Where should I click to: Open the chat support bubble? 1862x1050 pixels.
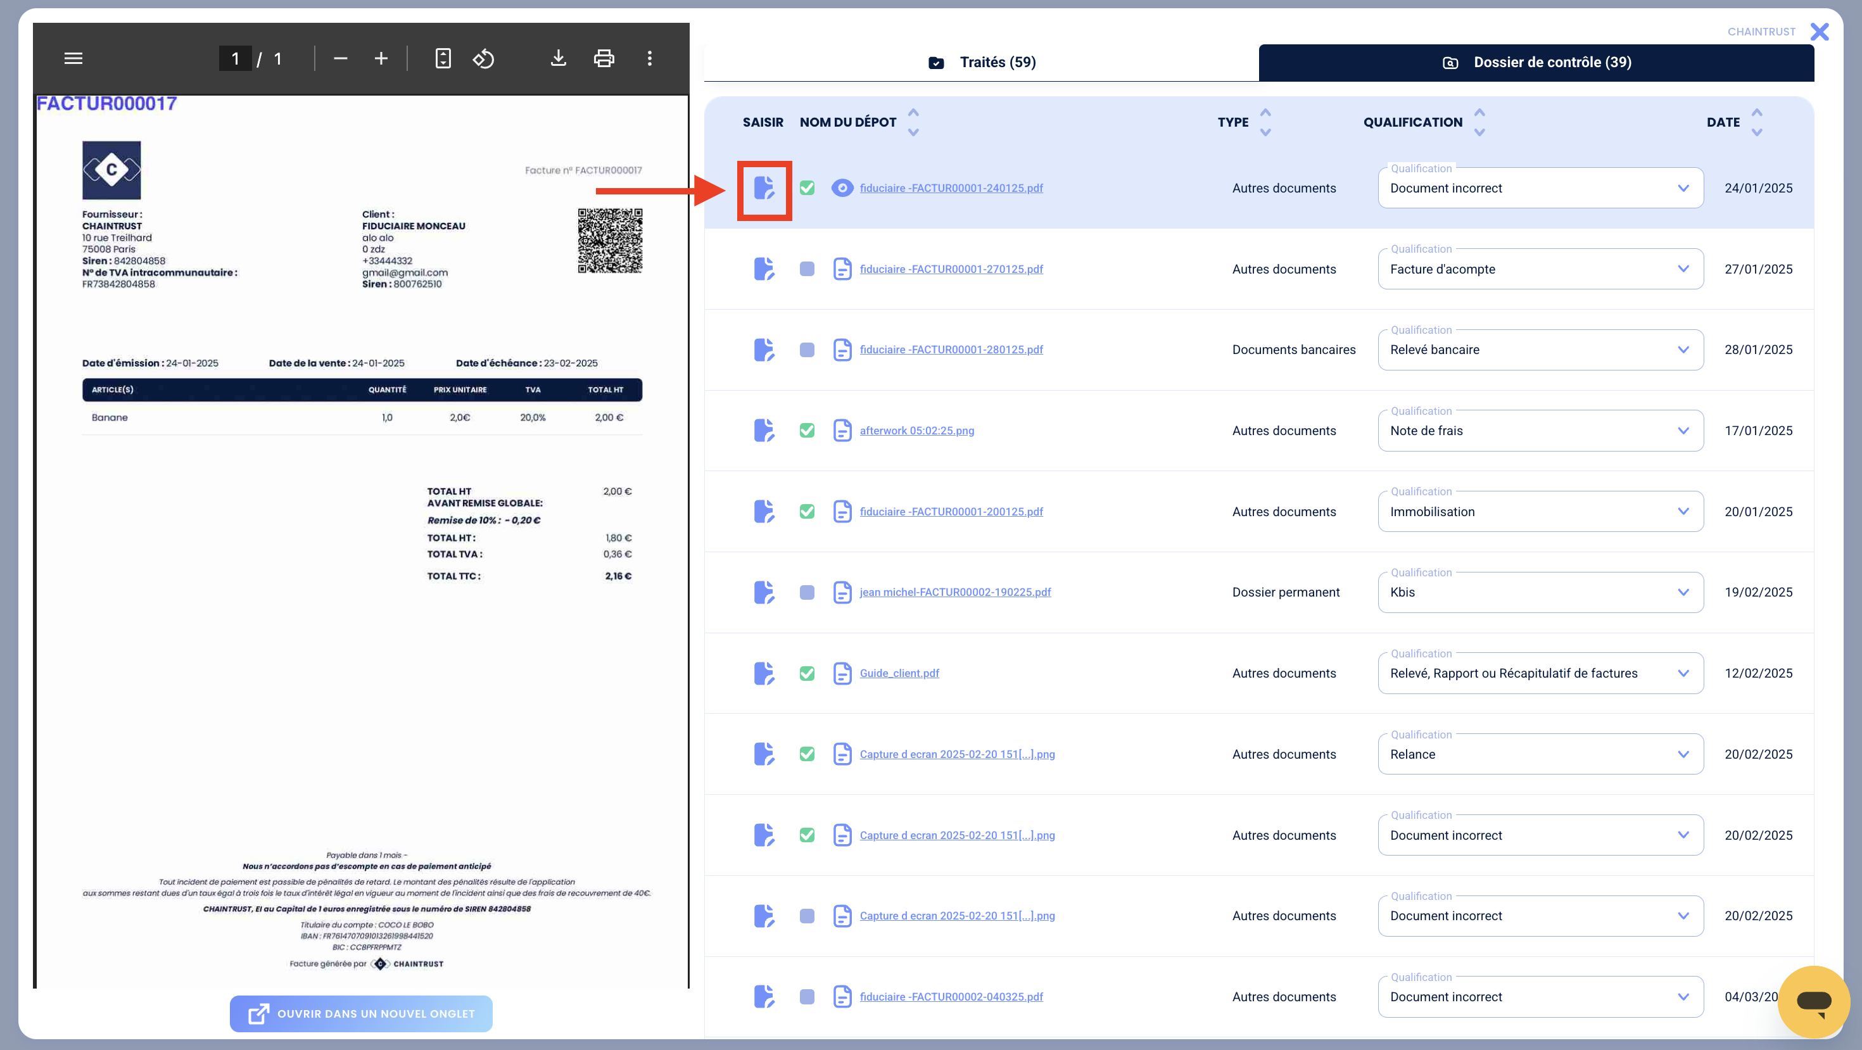(x=1813, y=1002)
